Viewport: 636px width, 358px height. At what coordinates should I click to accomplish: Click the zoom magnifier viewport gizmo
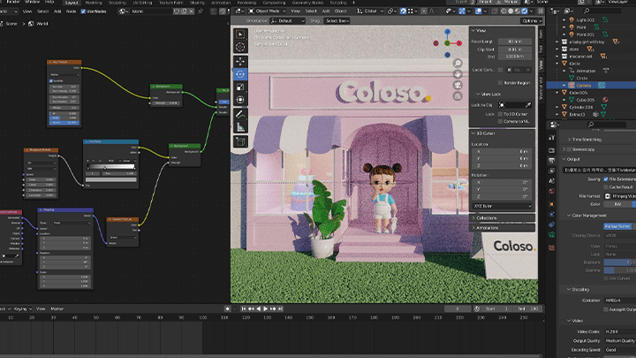coord(458,63)
